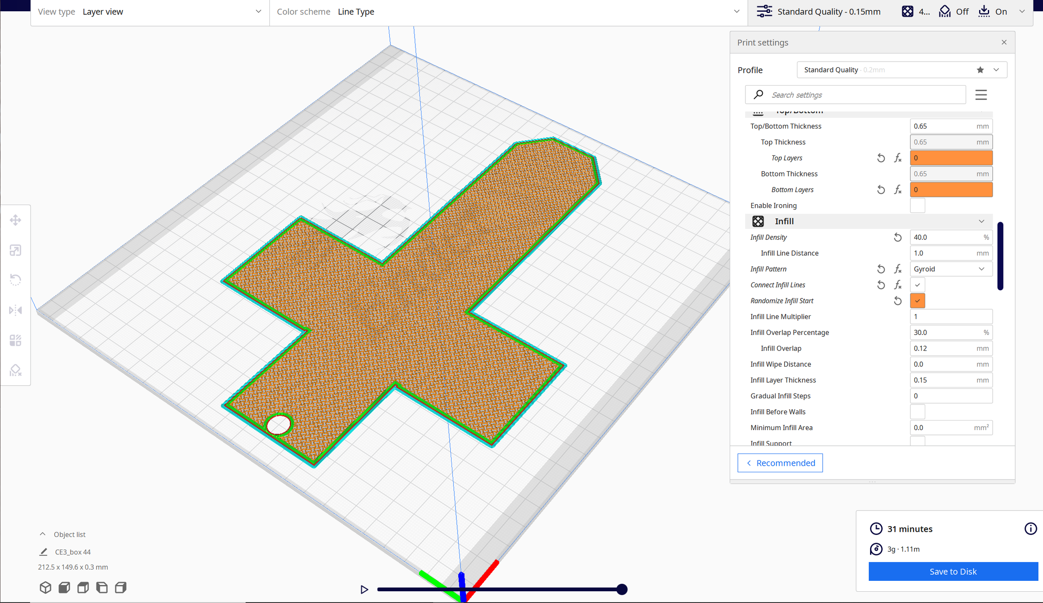
Task: Select the Scale tool
Action: (15, 250)
